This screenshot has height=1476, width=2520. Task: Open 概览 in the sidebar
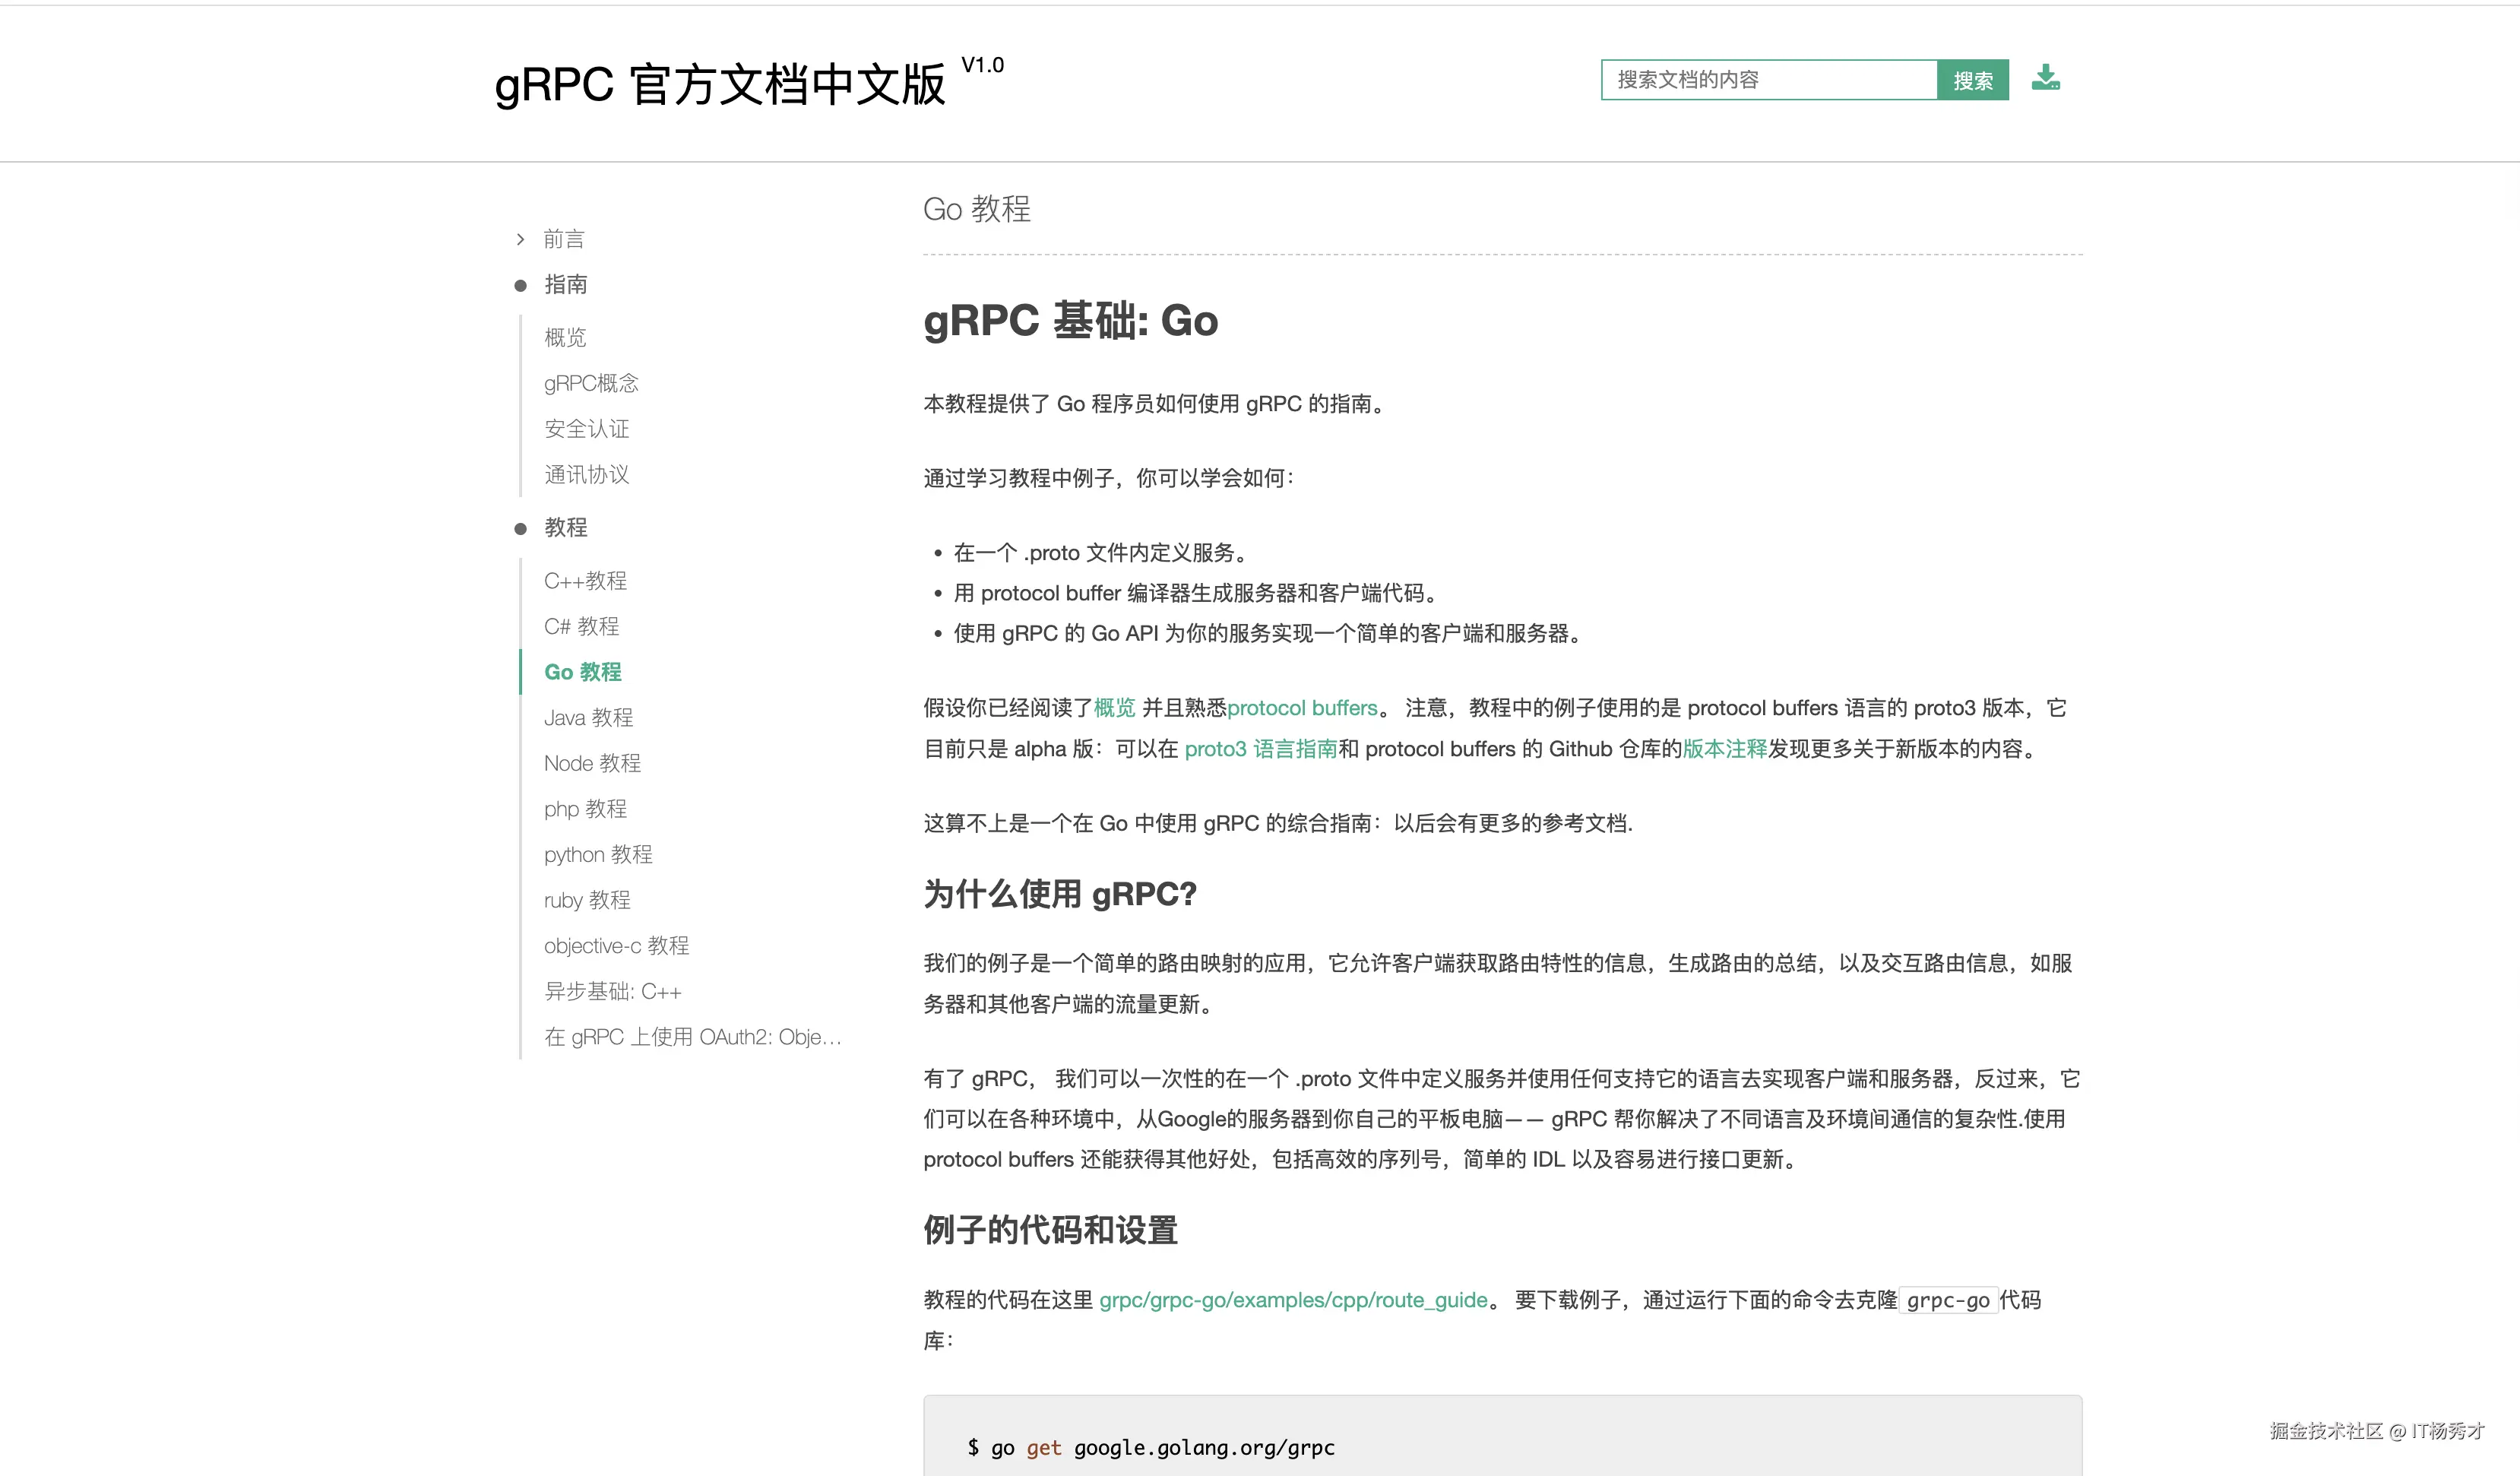click(565, 338)
